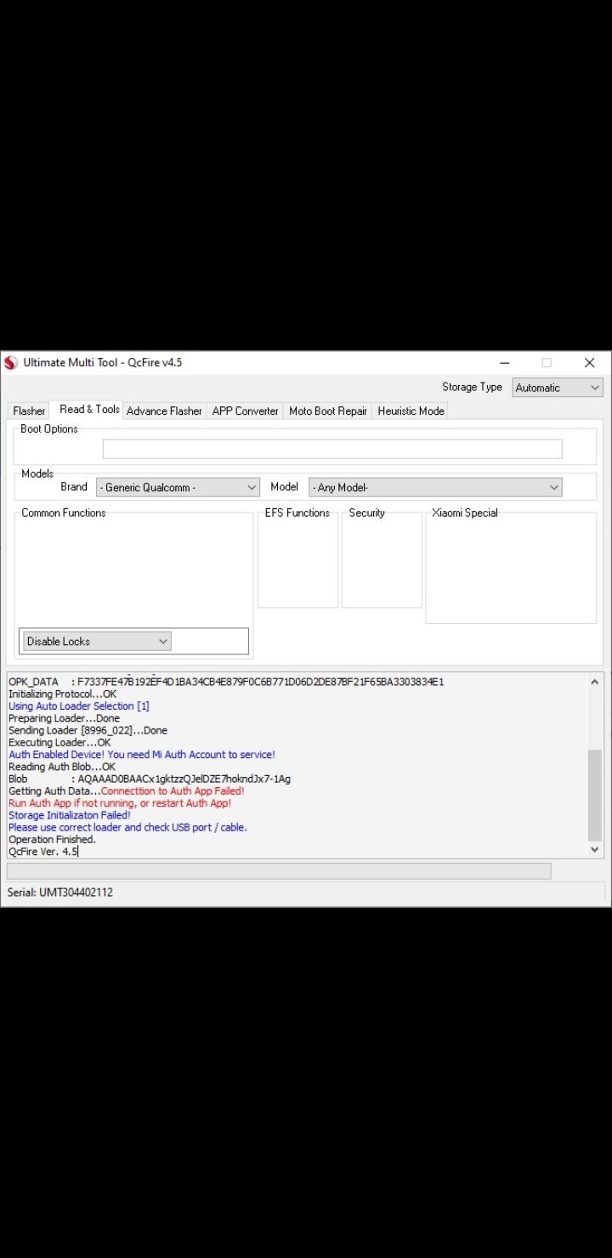Click the Serial UMT304402112 status text
This screenshot has width=612, height=1258.
[59, 892]
